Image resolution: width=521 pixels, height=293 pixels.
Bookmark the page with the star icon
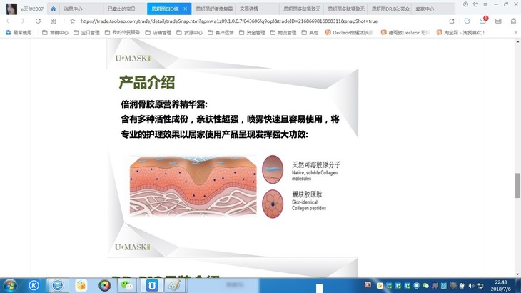pyautogui.click(x=73, y=21)
